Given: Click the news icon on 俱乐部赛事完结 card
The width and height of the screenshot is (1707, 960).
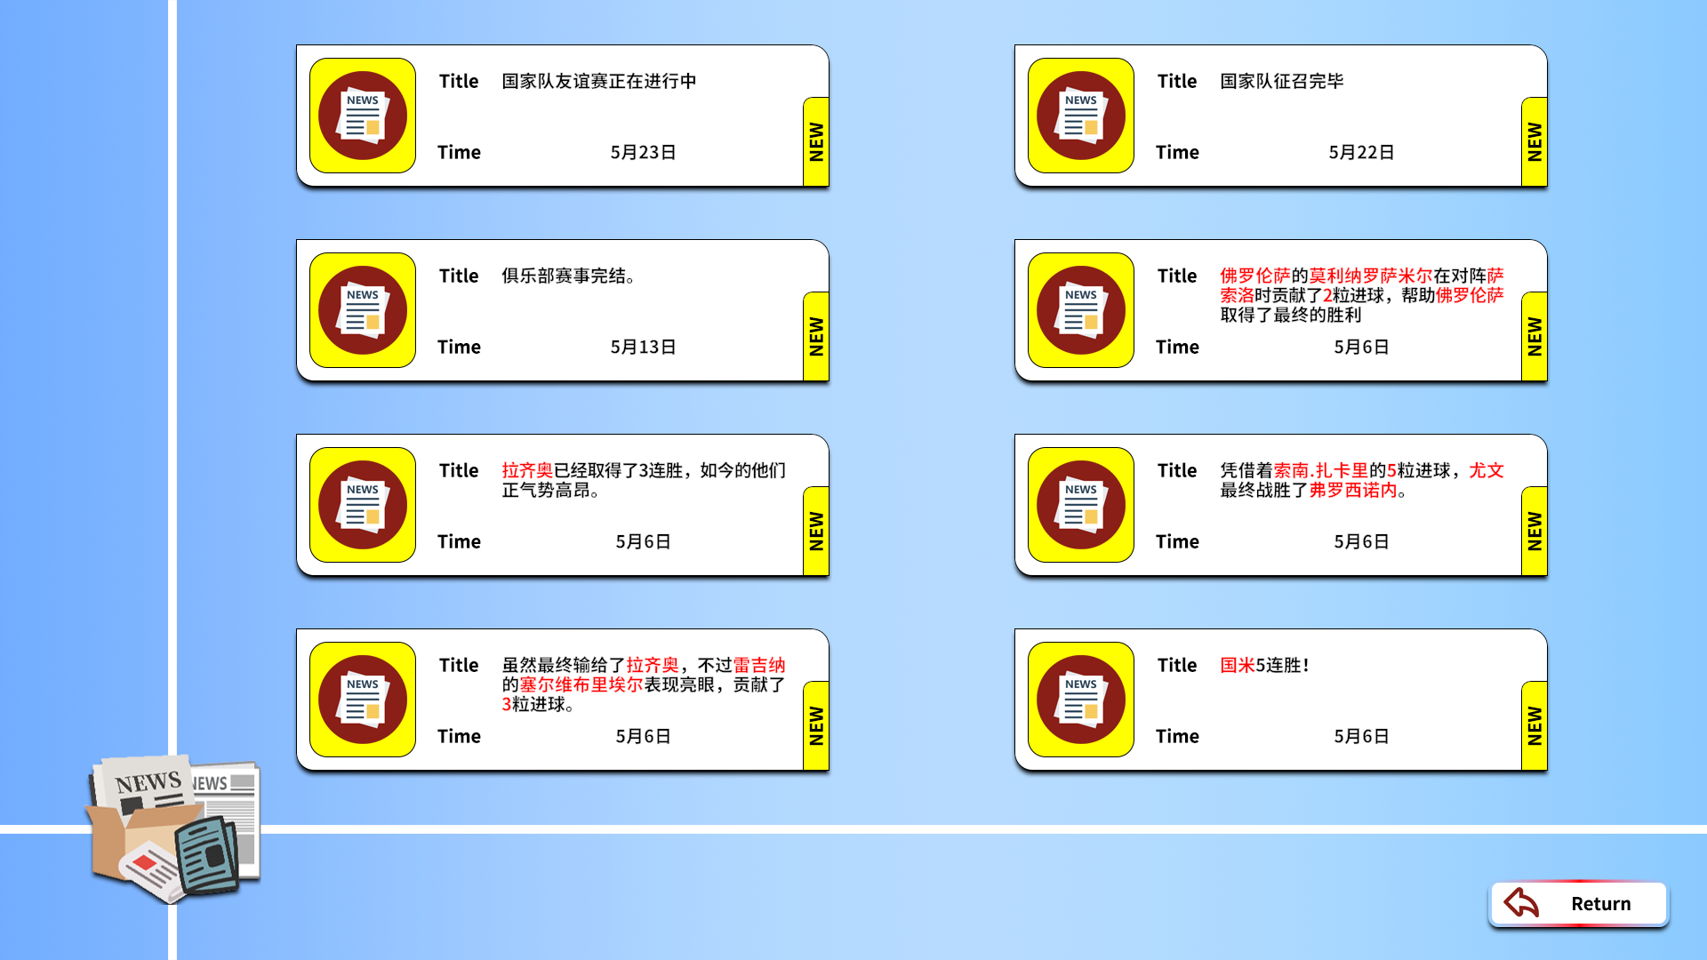Looking at the screenshot, I should coord(362,309).
